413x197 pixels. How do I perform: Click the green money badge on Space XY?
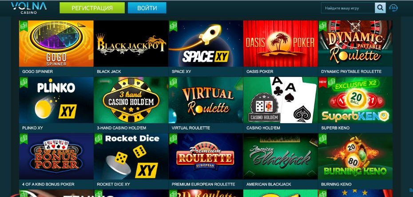pos(173,26)
